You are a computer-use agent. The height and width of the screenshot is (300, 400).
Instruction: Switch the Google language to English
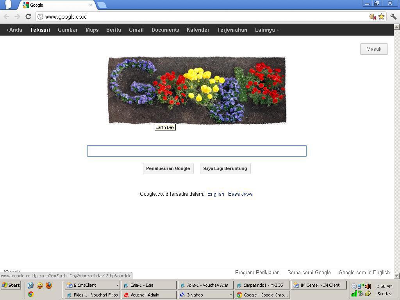(x=216, y=194)
